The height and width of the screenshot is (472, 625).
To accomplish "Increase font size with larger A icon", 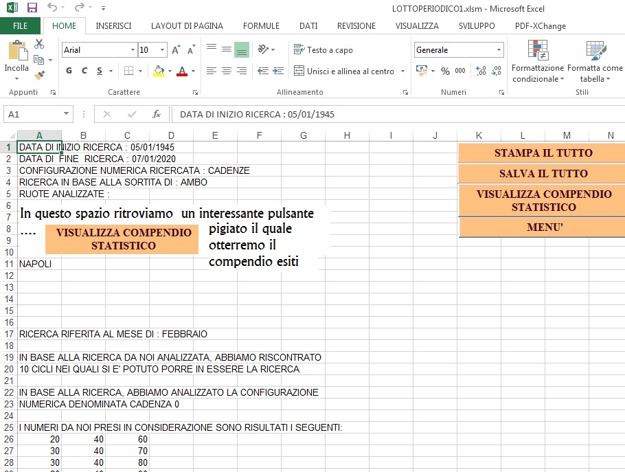I will point(176,50).
